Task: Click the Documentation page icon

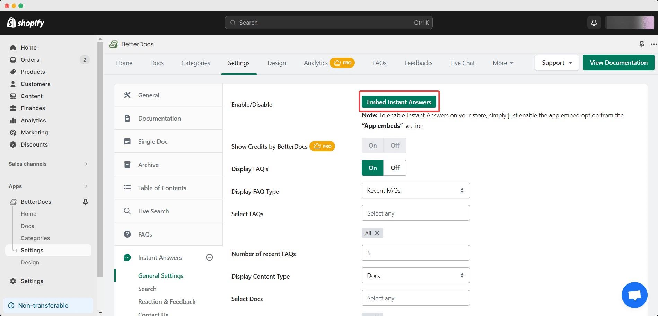Action: 127,118
